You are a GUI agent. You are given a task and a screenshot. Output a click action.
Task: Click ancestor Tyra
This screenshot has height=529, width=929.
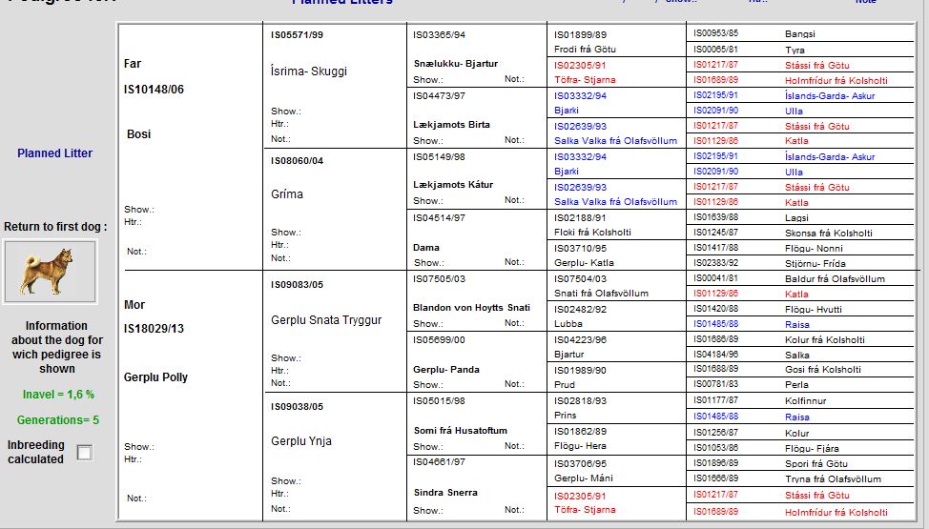pos(795,51)
